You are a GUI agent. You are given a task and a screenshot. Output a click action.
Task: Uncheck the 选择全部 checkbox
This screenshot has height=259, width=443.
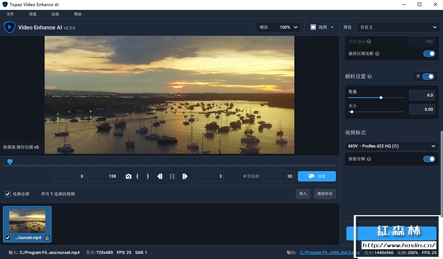pyautogui.click(x=8, y=194)
